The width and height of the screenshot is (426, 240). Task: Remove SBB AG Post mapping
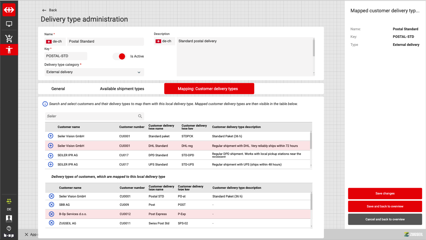click(52, 205)
